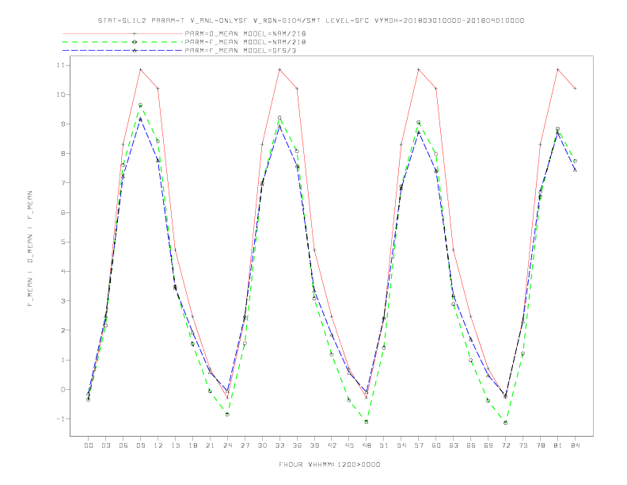
Task: Click x-axis forecast hour label 00
Action: coord(89,445)
